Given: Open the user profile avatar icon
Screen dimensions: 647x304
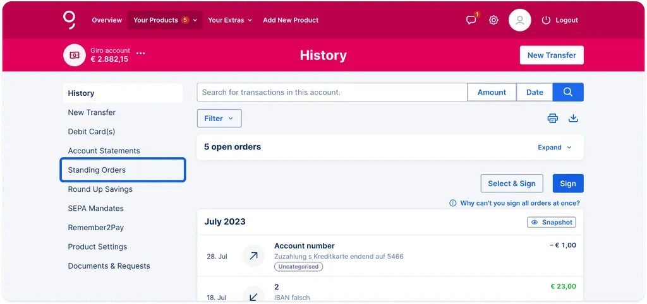Looking at the screenshot, I should [519, 20].
